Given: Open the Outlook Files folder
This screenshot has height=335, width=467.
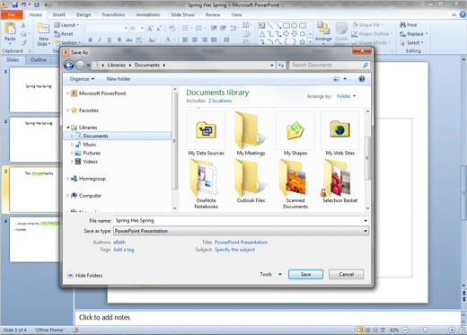Looking at the screenshot, I should (251, 181).
